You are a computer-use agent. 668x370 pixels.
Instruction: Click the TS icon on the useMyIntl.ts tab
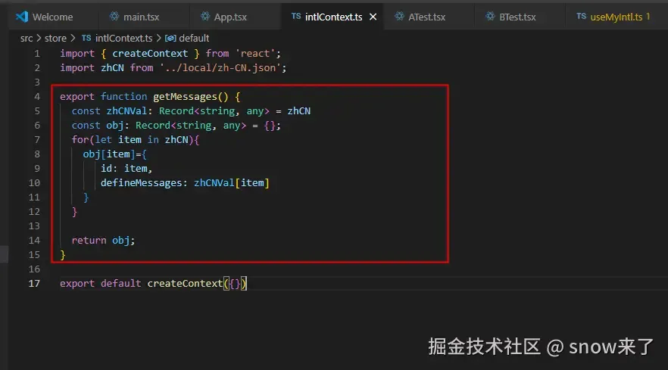(x=581, y=16)
